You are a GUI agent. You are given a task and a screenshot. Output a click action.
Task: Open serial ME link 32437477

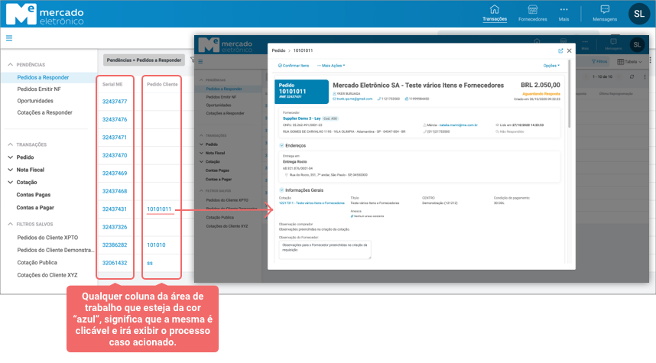115,102
